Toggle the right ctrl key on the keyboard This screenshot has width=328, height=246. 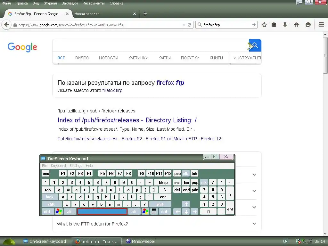164,211
